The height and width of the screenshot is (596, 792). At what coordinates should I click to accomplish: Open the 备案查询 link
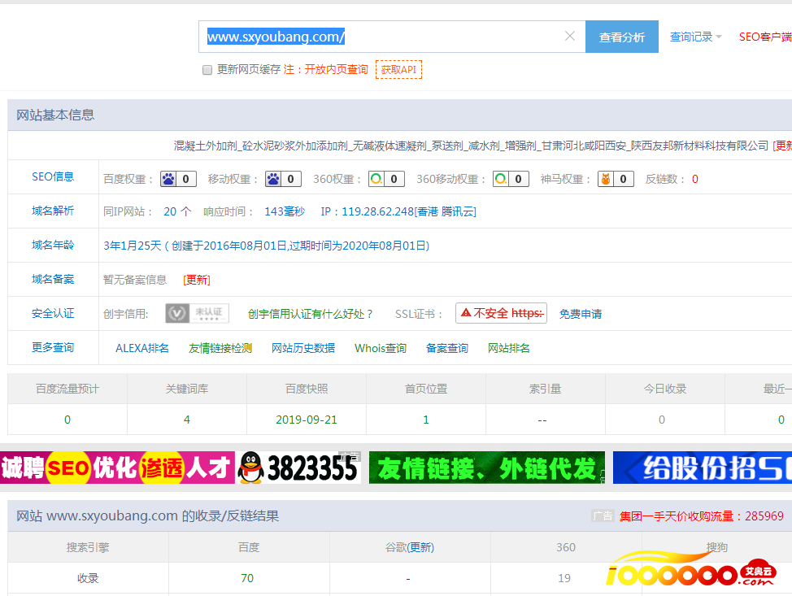447,348
